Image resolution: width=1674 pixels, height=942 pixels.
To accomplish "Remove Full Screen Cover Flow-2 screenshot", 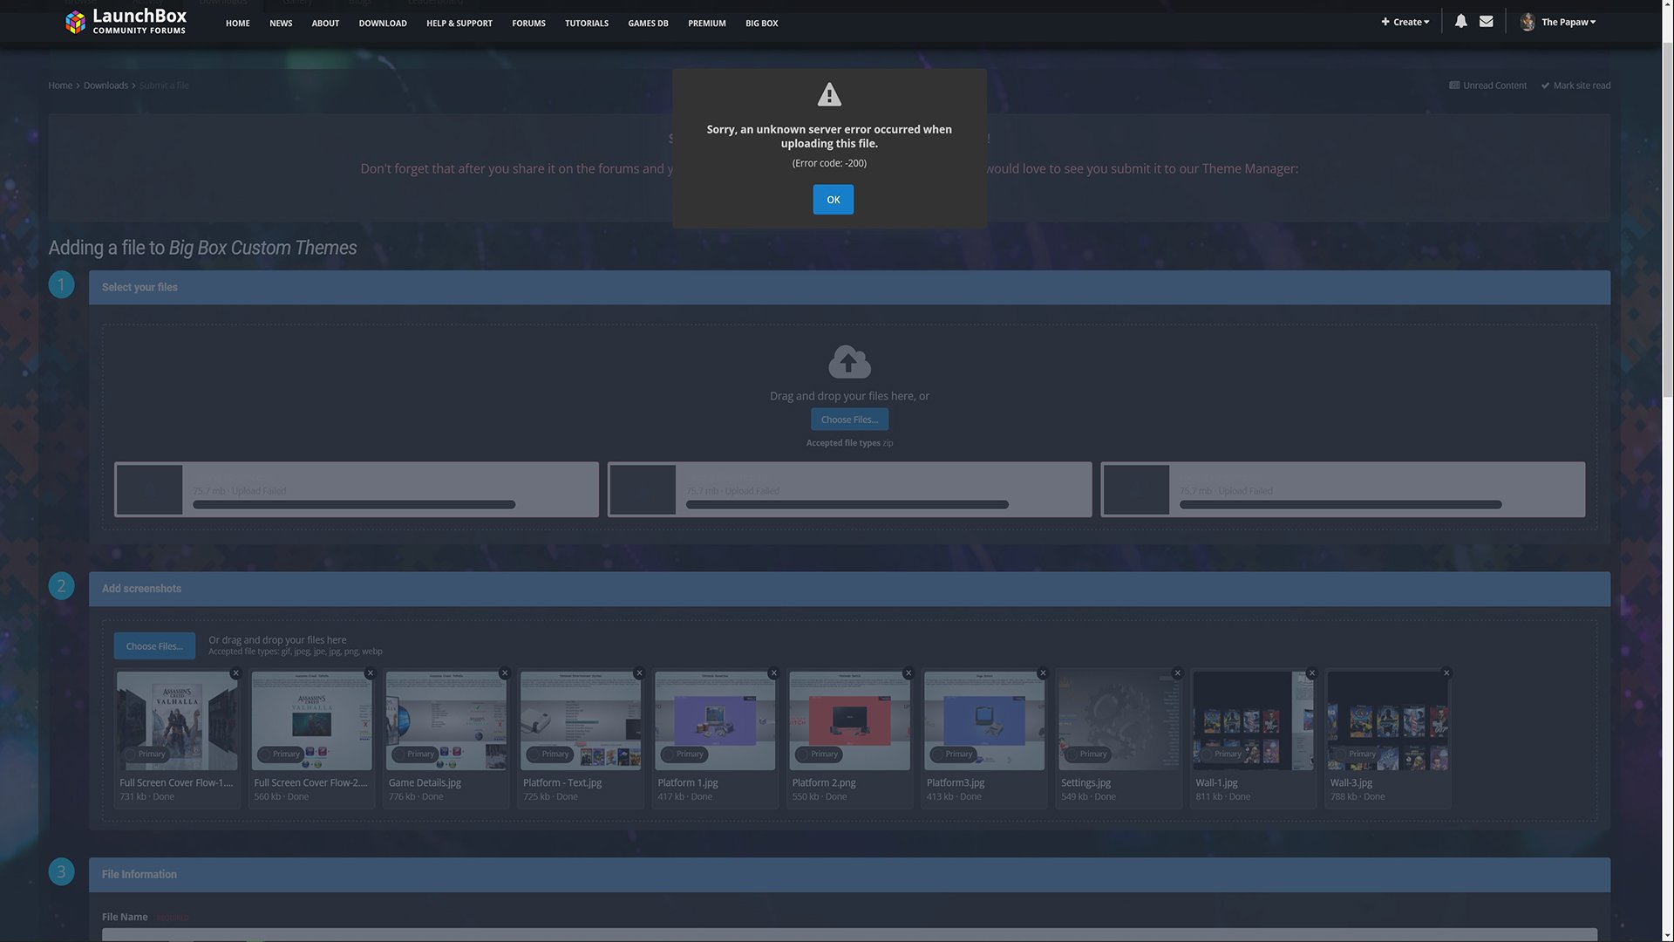I will tap(370, 673).
